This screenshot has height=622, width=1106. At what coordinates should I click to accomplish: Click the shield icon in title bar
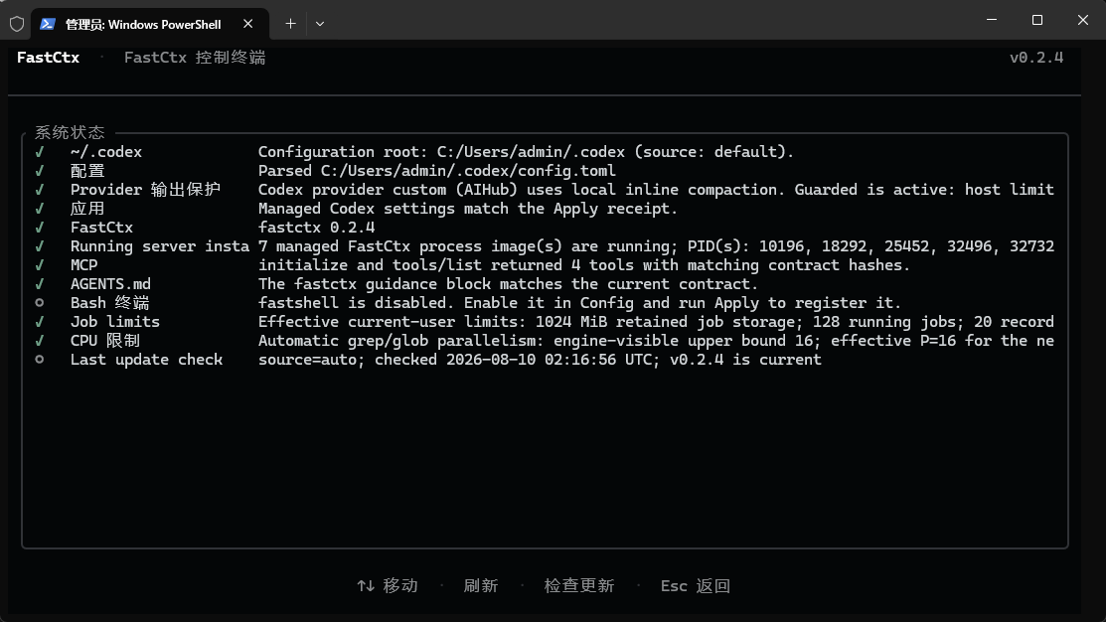pos(17,24)
